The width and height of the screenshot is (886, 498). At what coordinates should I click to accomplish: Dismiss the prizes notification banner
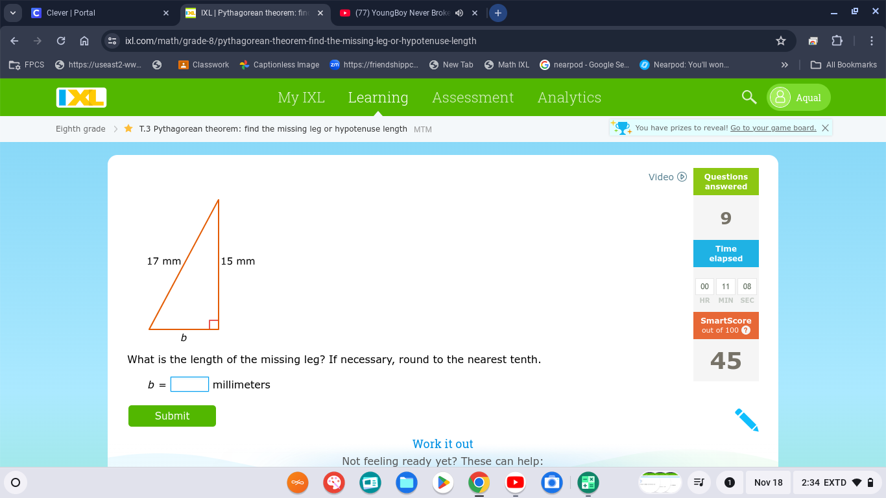(x=825, y=128)
